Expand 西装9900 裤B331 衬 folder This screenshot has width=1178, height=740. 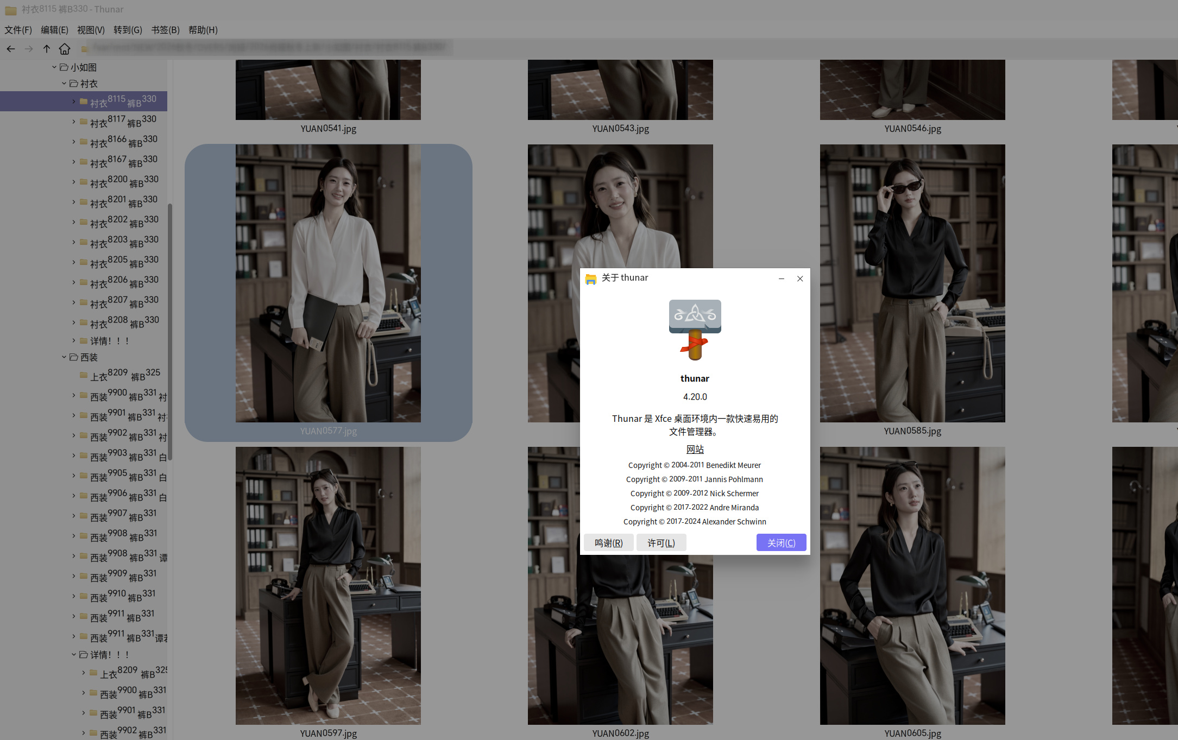74,395
